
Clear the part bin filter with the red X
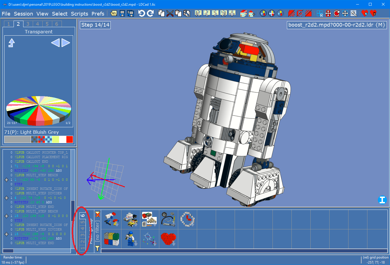click(97, 214)
